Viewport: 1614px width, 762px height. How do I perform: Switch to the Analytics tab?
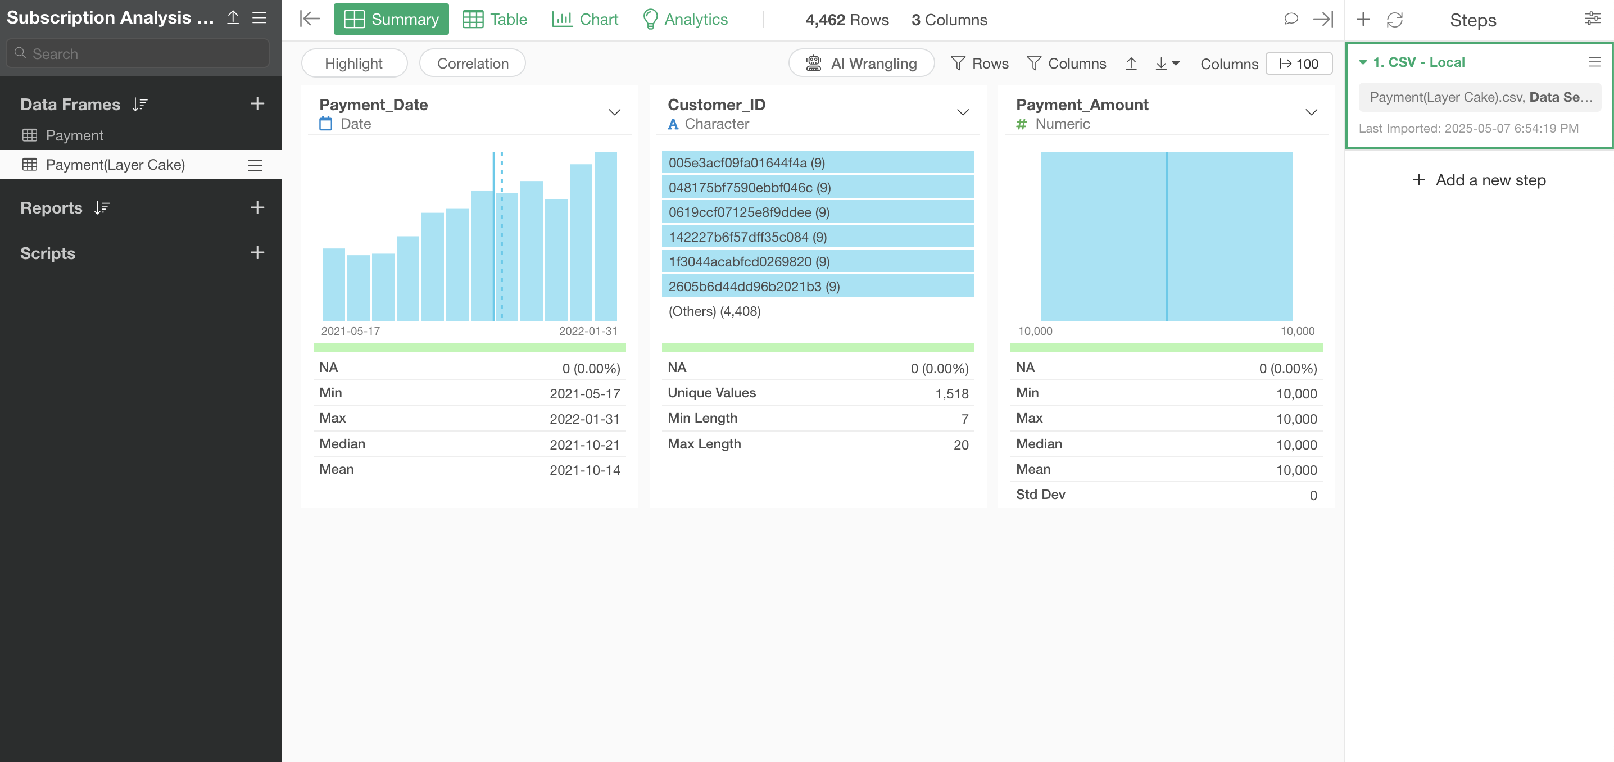point(685,20)
